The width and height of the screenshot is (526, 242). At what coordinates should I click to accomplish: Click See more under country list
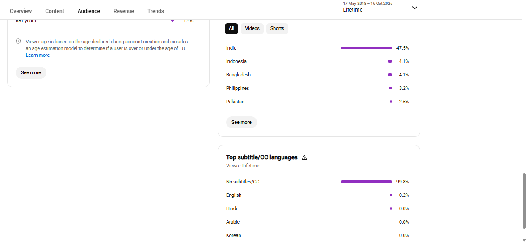[x=241, y=122]
